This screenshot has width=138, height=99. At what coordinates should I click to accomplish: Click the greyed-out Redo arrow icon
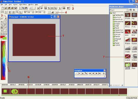pyautogui.click(x=34, y=8)
